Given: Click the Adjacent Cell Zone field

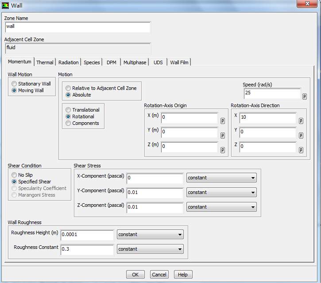Looking at the screenshot, I should (78, 49).
